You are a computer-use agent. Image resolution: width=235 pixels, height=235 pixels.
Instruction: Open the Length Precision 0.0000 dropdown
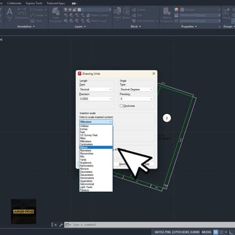pyautogui.click(x=96, y=98)
